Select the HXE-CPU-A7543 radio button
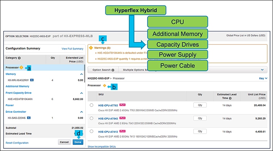This screenshot has height=151, width=273. 92,118
